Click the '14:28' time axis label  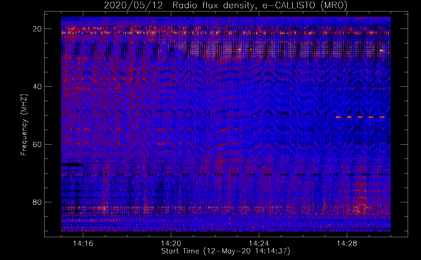point(347,244)
